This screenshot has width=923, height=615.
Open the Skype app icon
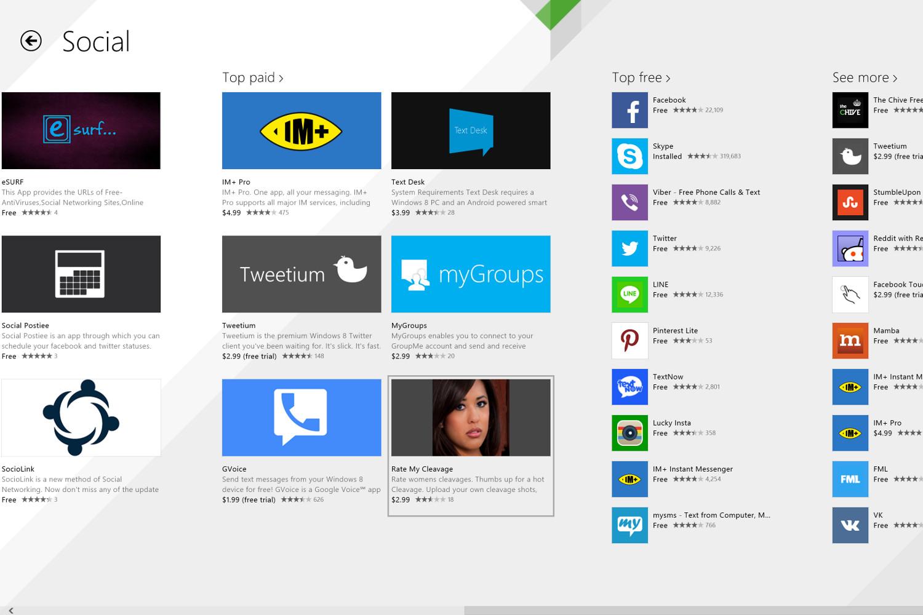click(x=629, y=156)
